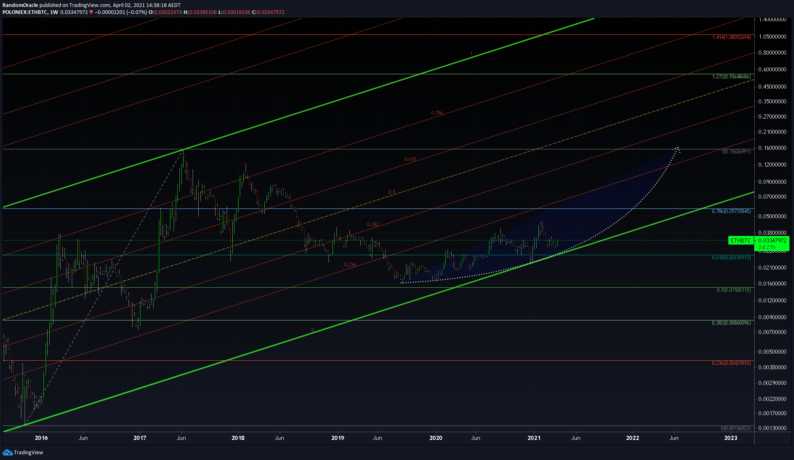Click the 0.5(0.01500115) Fibonacci level label
The width and height of the screenshot is (794, 460).
[x=734, y=290]
